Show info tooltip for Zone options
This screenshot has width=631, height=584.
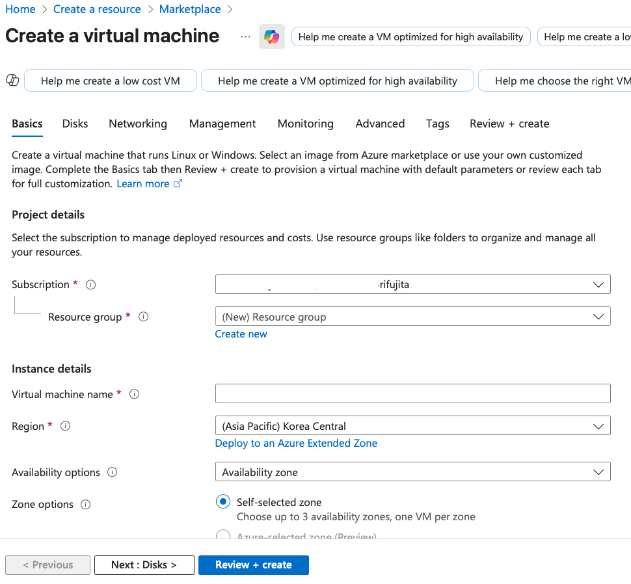coord(86,505)
